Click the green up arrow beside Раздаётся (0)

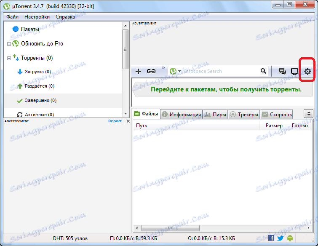(20, 86)
